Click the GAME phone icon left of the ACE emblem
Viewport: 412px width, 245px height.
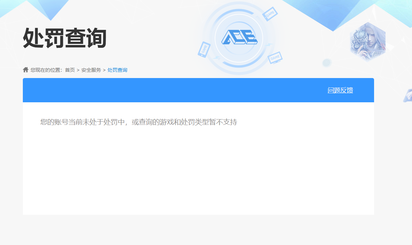point(203,50)
